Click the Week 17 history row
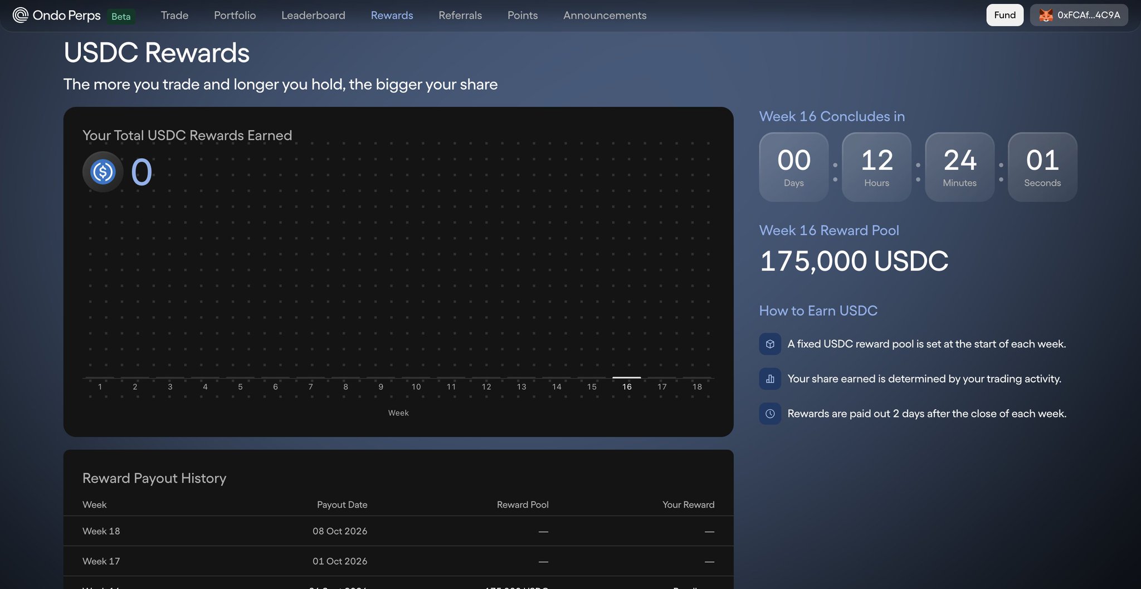The width and height of the screenshot is (1141, 589). point(398,561)
